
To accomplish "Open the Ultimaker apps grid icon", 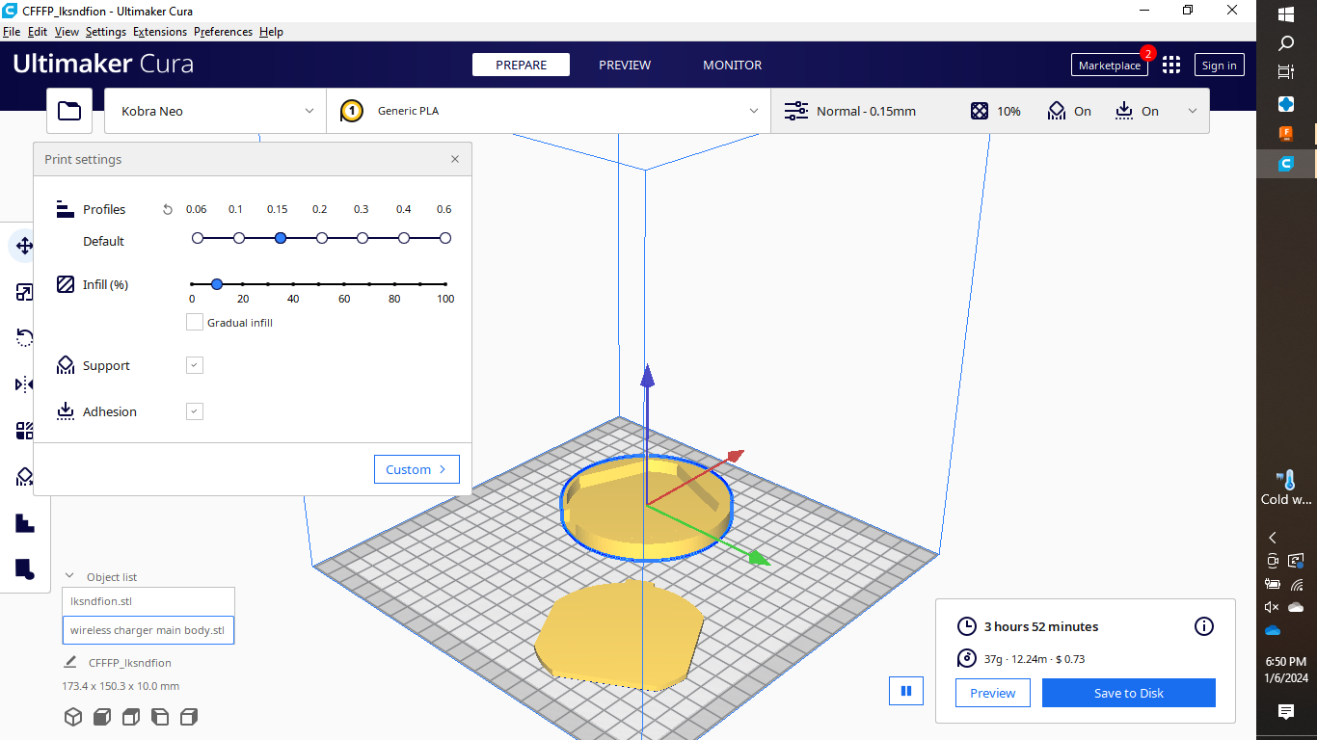I will 1171,65.
